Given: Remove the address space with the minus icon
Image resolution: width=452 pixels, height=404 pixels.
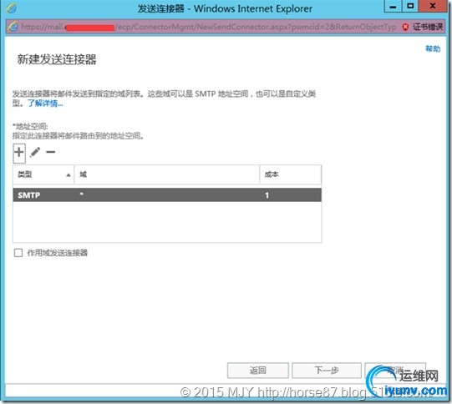Looking at the screenshot, I should click(x=50, y=152).
